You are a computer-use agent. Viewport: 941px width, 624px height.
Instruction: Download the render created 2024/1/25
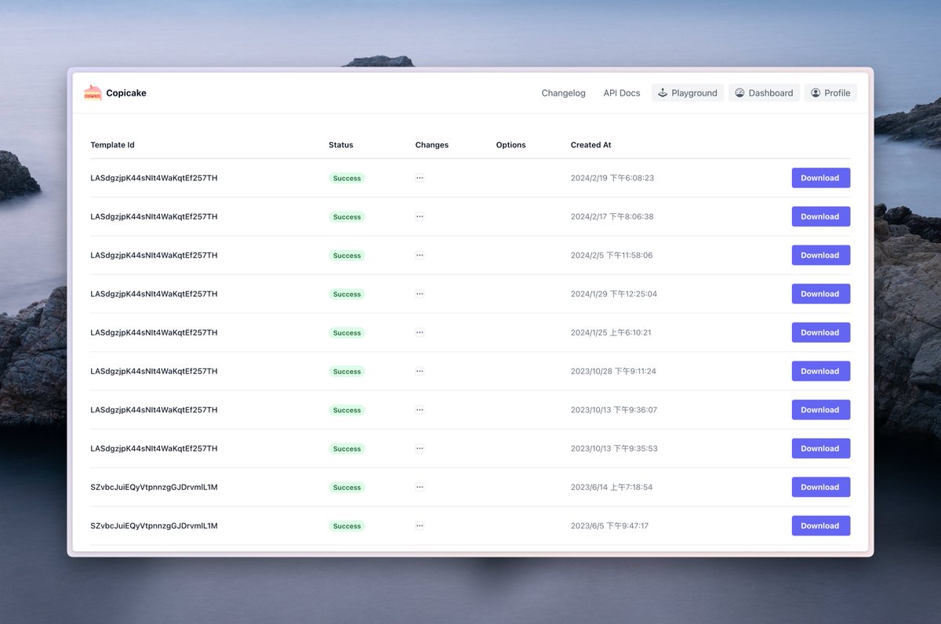[x=820, y=332]
